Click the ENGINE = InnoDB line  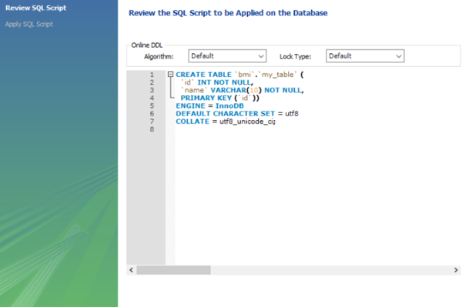click(x=209, y=106)
